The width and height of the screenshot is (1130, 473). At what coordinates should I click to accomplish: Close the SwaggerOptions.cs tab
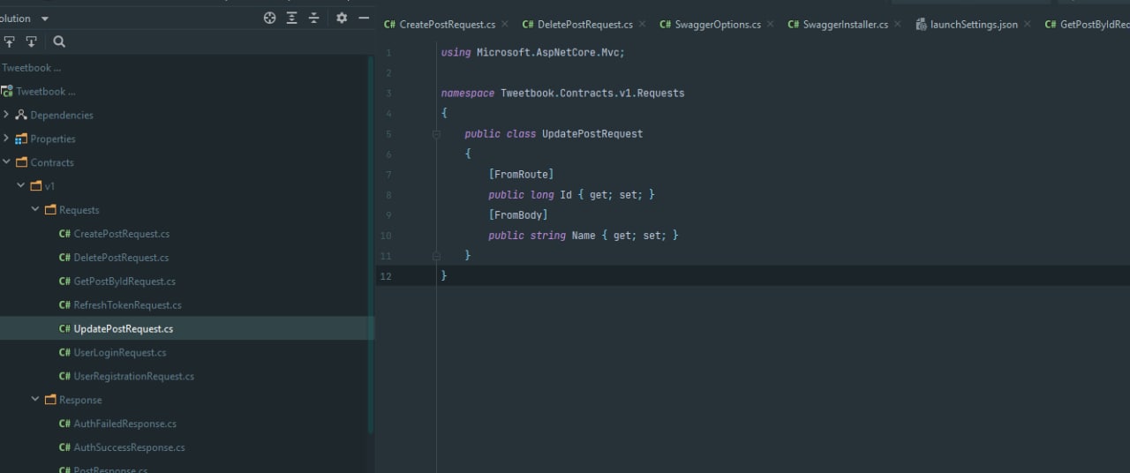coord(771,24)
